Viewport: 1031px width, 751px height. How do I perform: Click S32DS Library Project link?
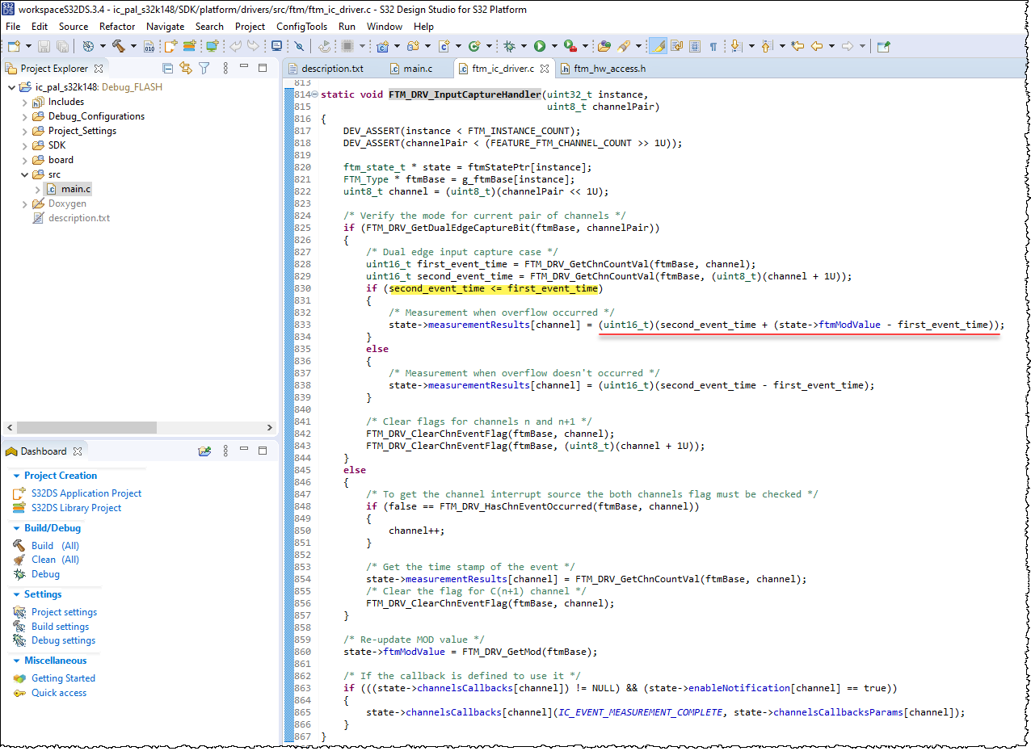[76, 508]
